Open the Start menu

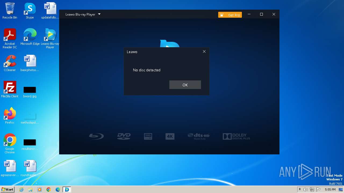pos(7,190)
